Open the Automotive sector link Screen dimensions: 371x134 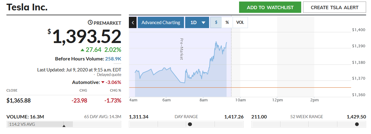click(85, 82)
